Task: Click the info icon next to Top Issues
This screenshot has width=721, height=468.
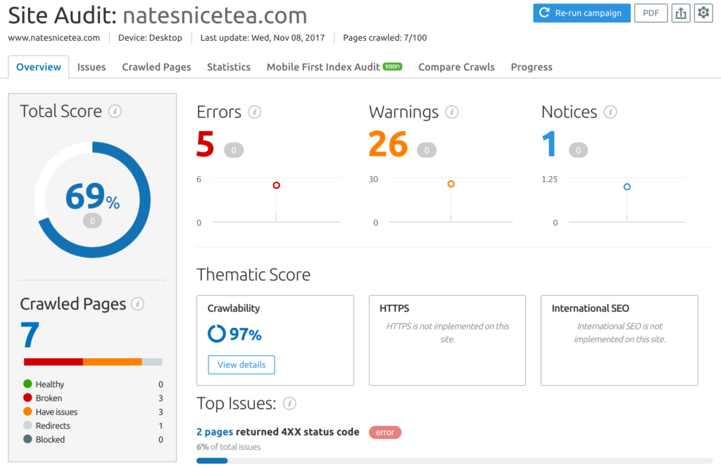Action: click(289, 403)
